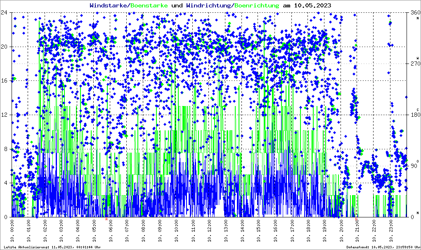The width and height of the screenshot is (421, 250).
Task: Click the Datenstand timestamp footer
Action: pyautogui.click(x=383, y=247)
